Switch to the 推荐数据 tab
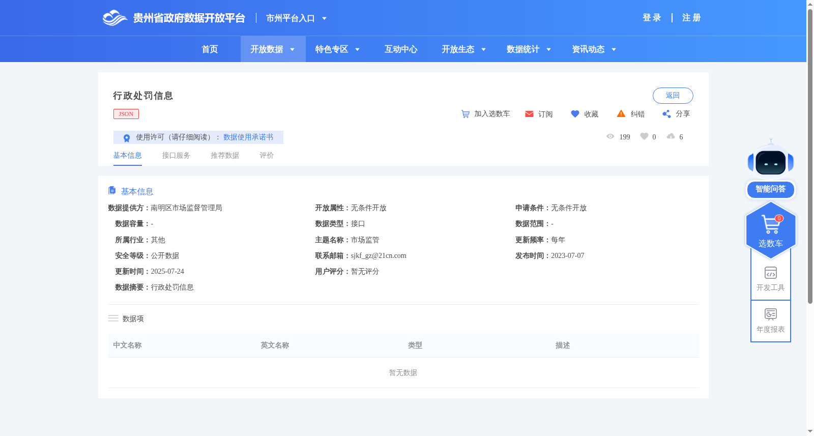Screen dimensions: 814x436 225,156
